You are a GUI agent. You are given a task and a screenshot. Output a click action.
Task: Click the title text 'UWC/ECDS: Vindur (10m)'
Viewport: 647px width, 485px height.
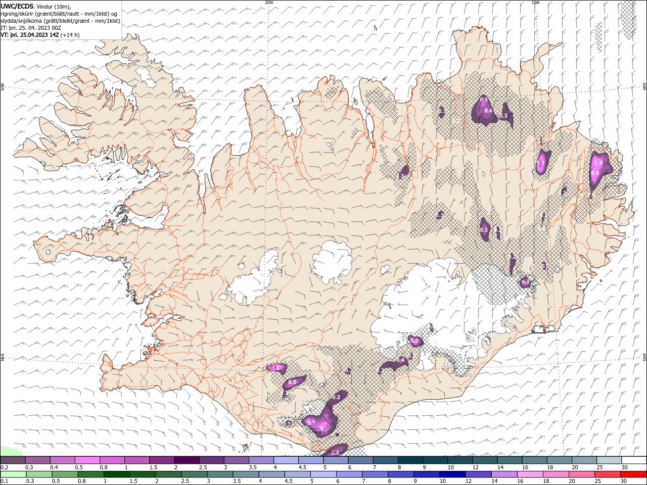click(36, 6)
